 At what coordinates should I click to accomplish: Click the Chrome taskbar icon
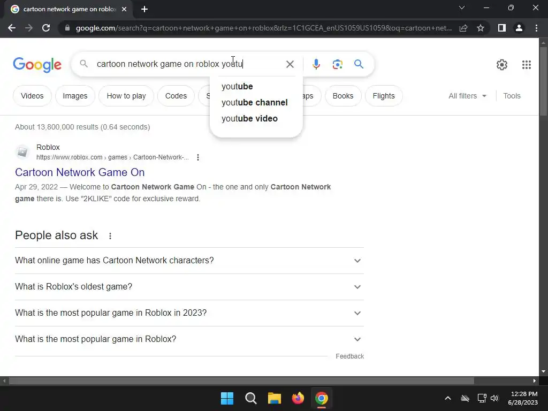[x=322, y=398]
